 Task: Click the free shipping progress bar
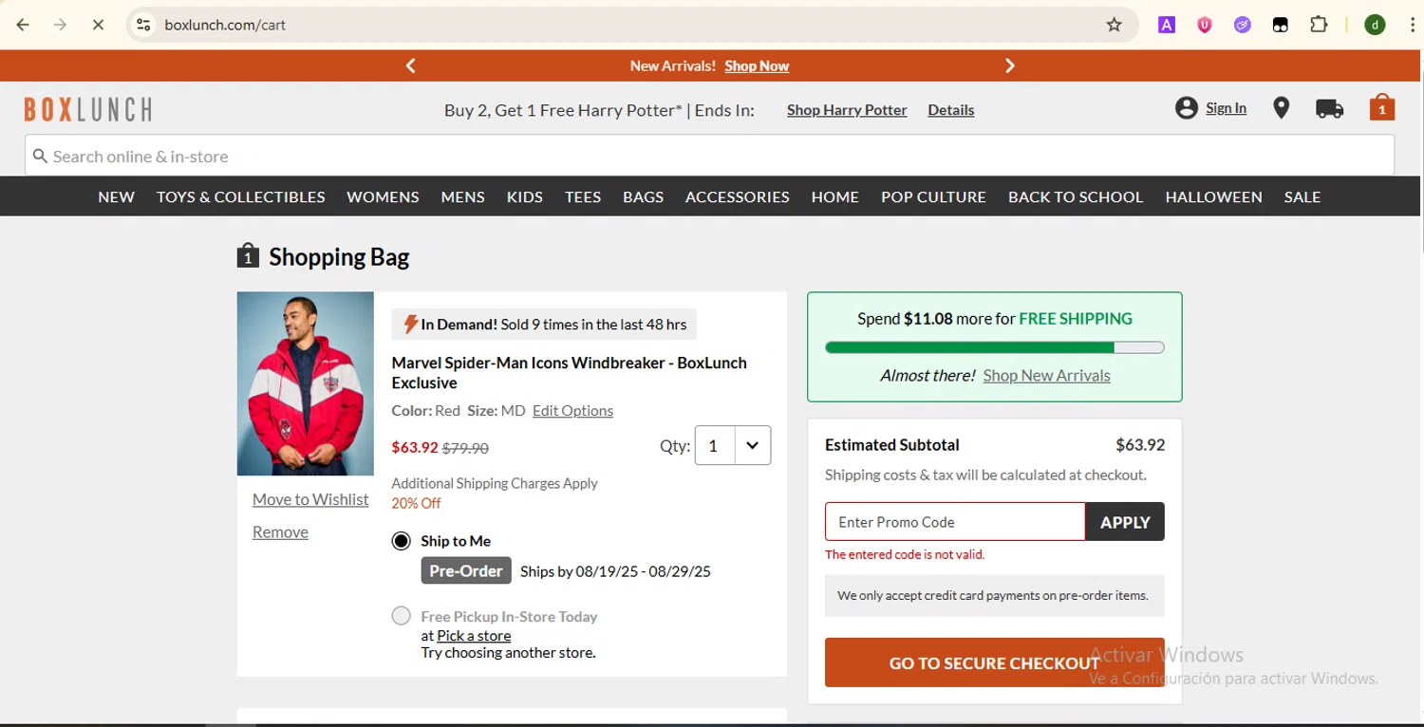click(995, 347)
